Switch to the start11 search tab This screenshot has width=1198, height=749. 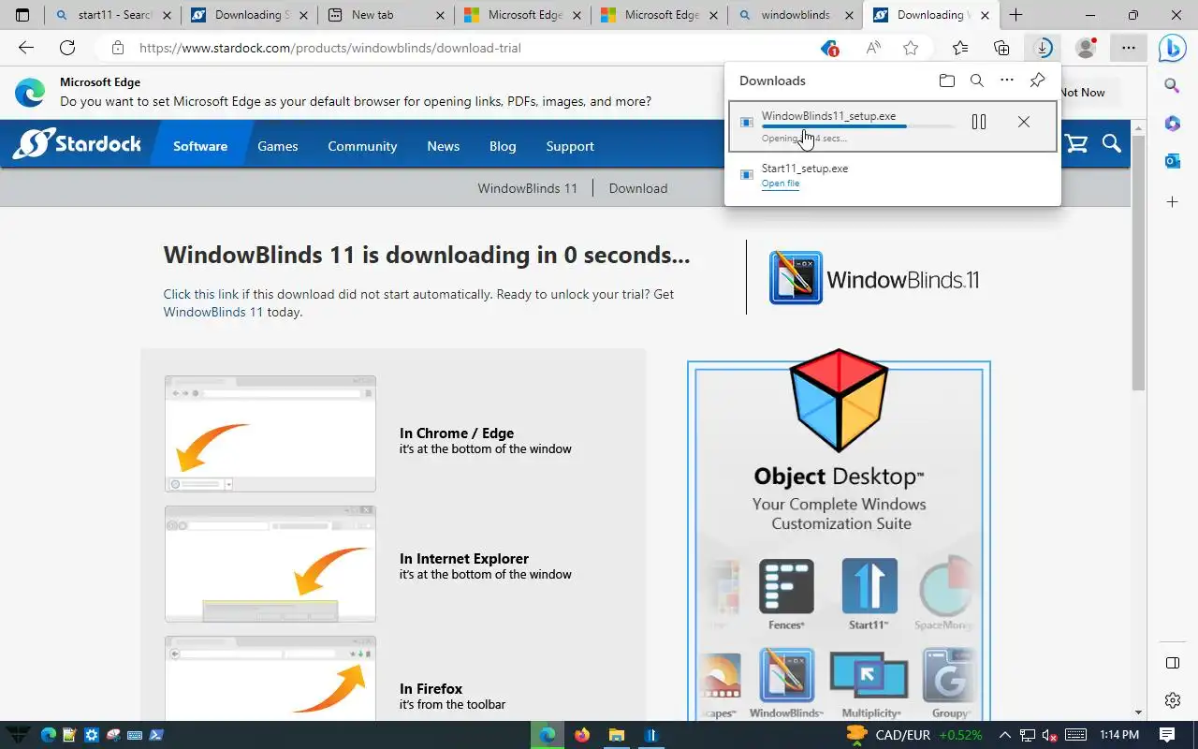tap(113, 15)
